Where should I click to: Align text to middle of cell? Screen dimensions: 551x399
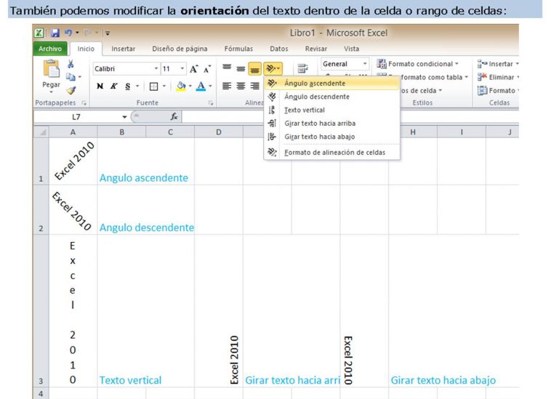241,68
